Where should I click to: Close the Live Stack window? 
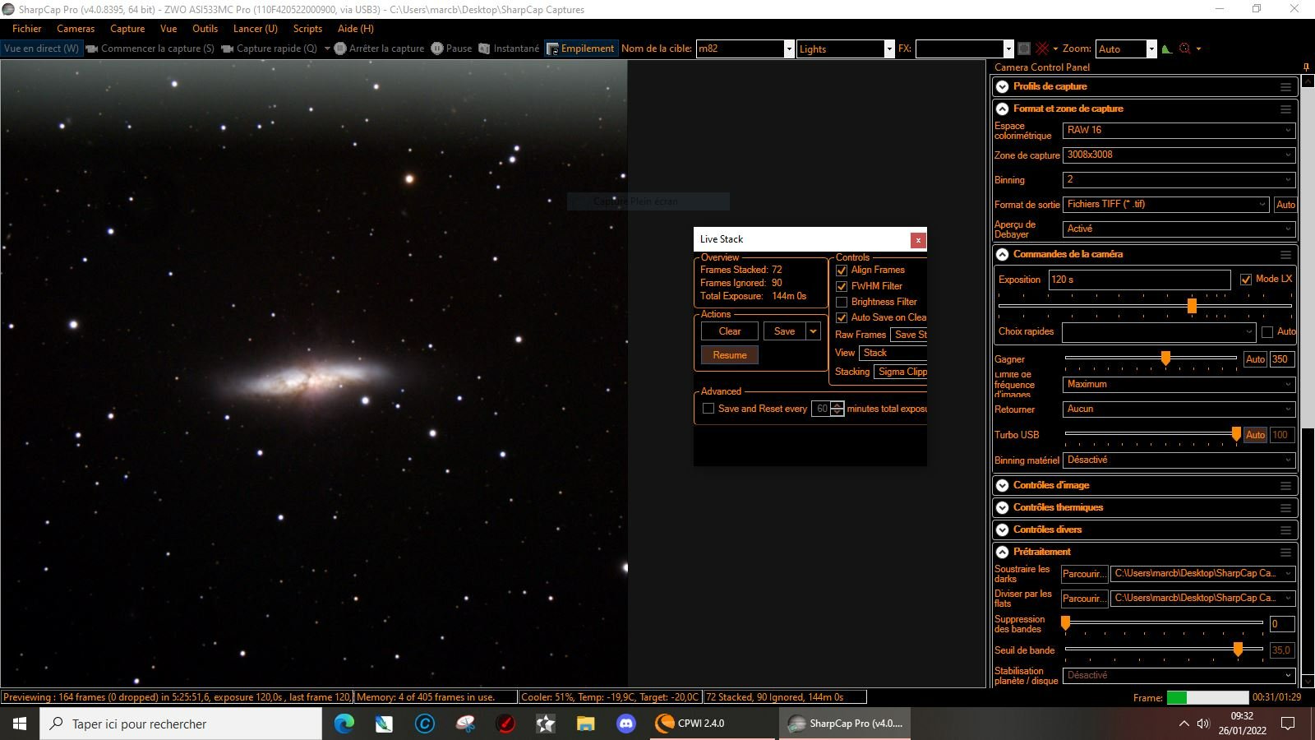tap(918, 239)
